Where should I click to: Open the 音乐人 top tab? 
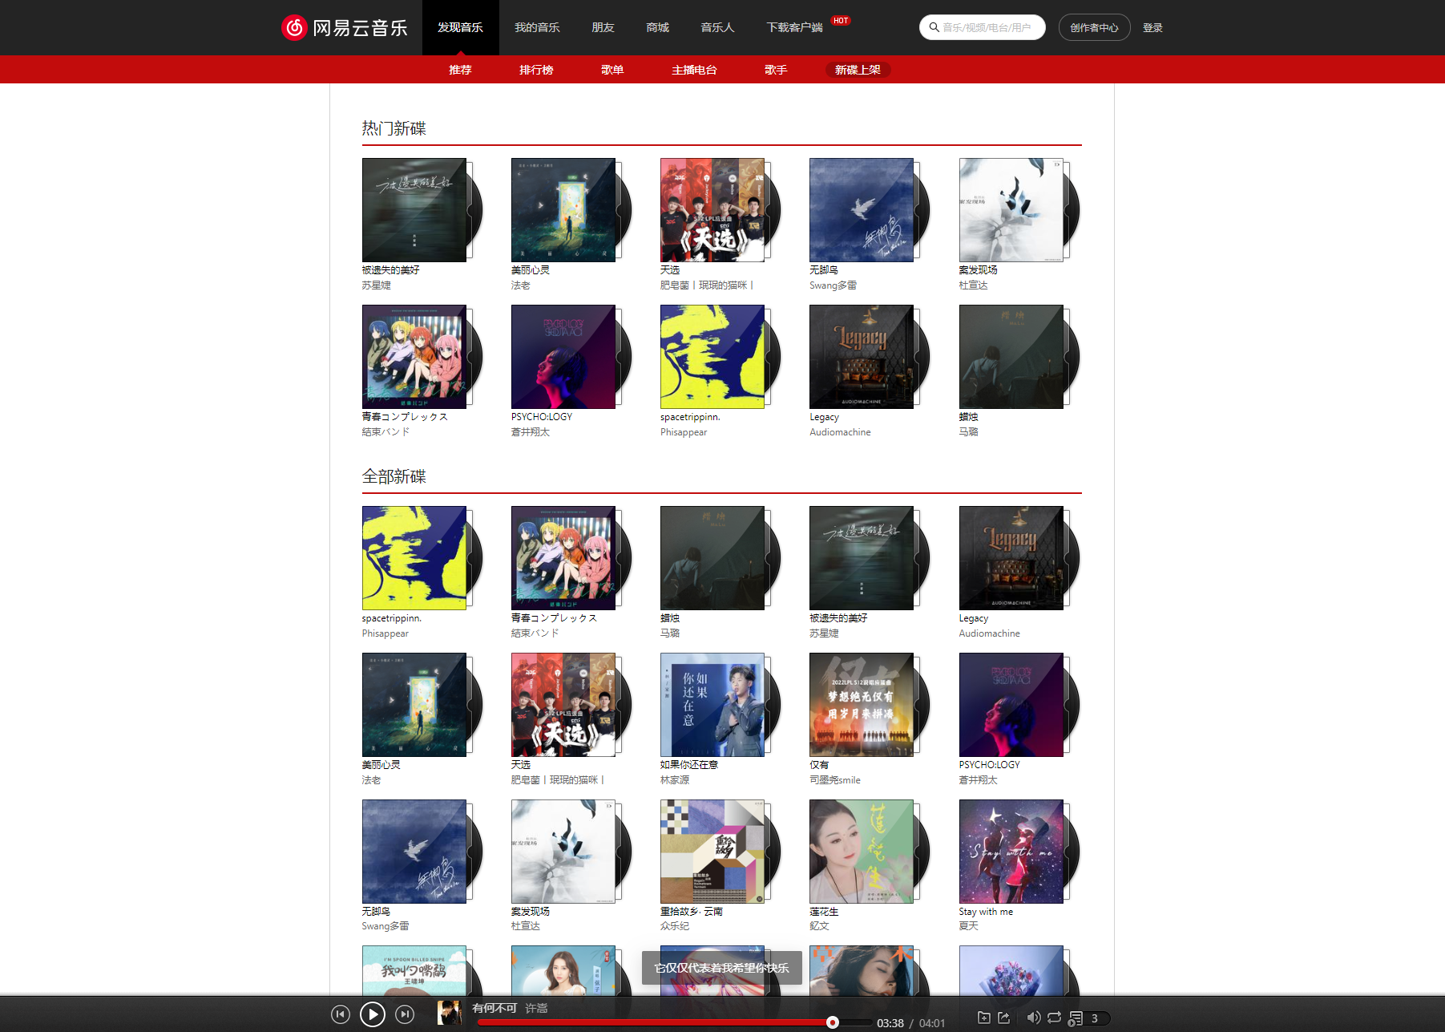pos(717,27)
